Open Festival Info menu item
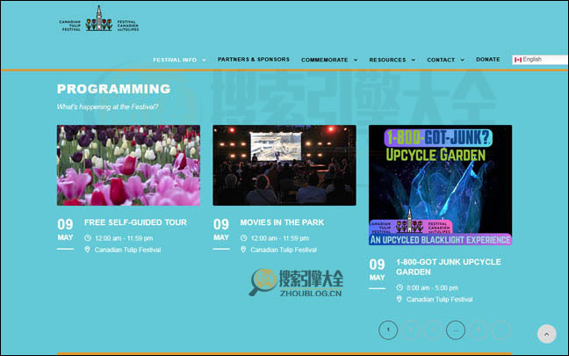Viewport: 569px width, 356px height. [x=175, y=60]
